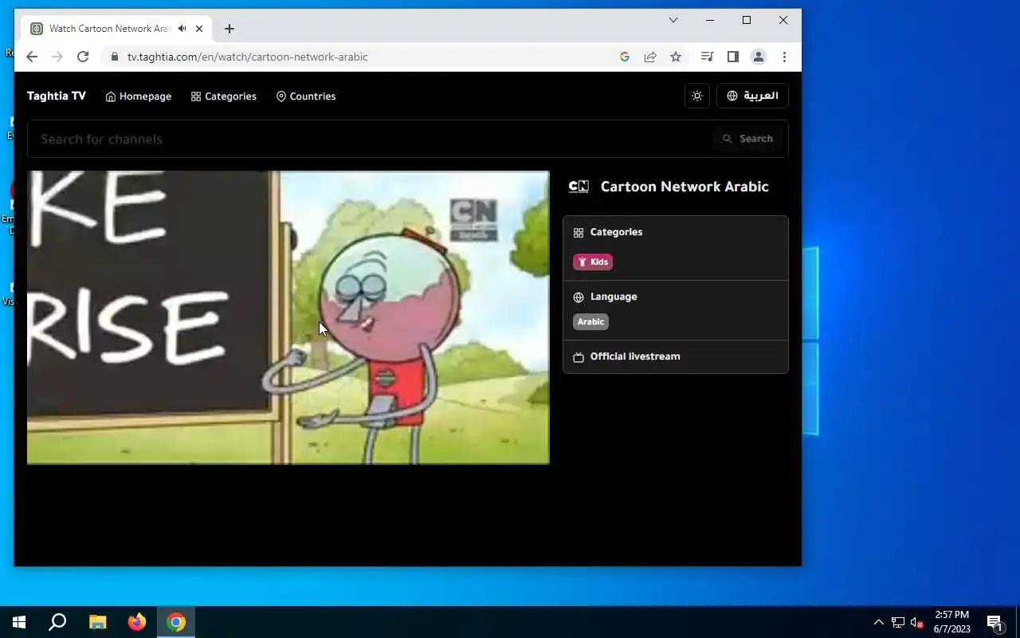Click the address bar URL

tap(247, 57)
